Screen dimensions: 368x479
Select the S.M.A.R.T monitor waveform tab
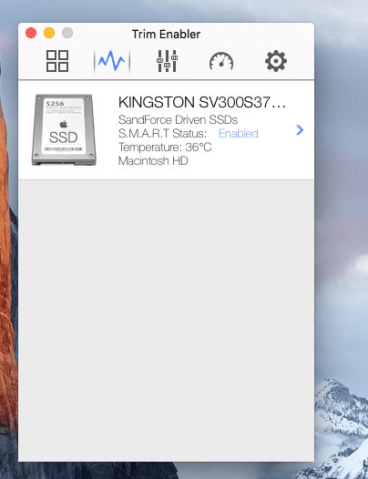[x=112, y=61]
